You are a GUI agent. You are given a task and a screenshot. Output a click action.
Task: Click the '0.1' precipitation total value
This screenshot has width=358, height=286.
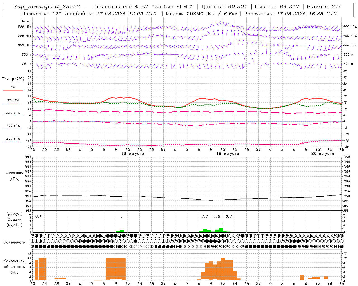(x=38, y=216)
